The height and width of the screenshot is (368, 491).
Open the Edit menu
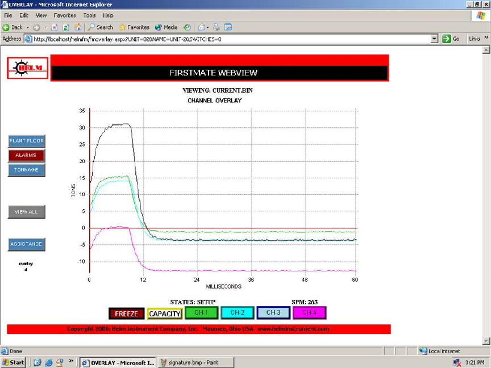[24, 15]
